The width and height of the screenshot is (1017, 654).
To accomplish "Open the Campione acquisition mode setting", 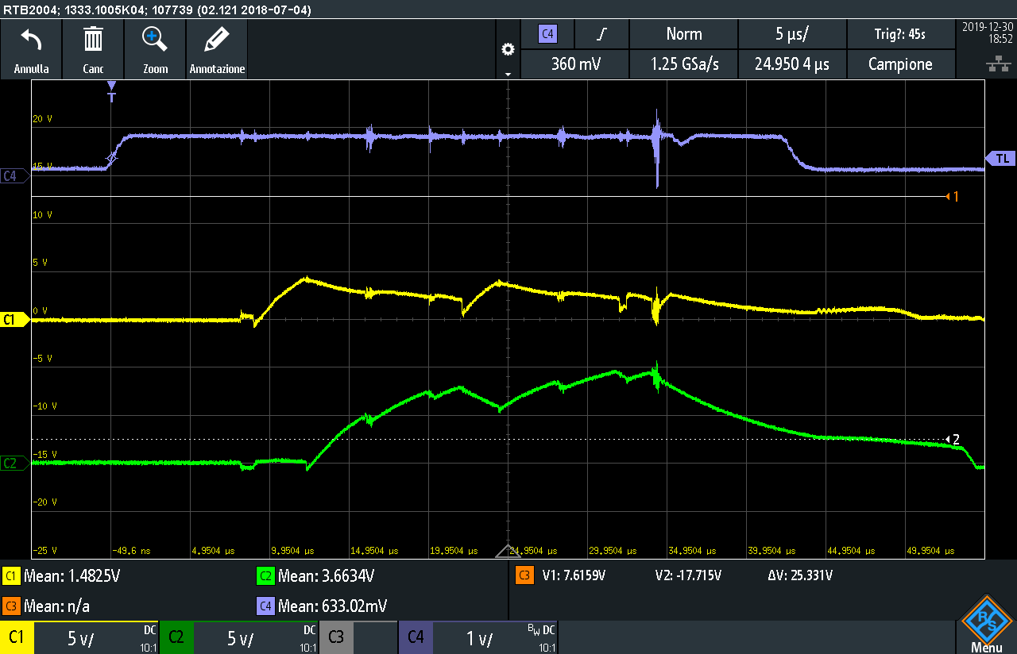I will click(x=901, y=64).
